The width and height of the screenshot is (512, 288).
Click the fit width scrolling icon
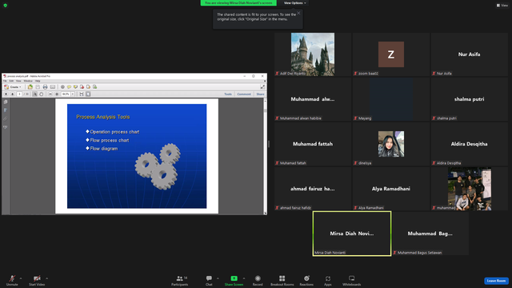point(82,94)
